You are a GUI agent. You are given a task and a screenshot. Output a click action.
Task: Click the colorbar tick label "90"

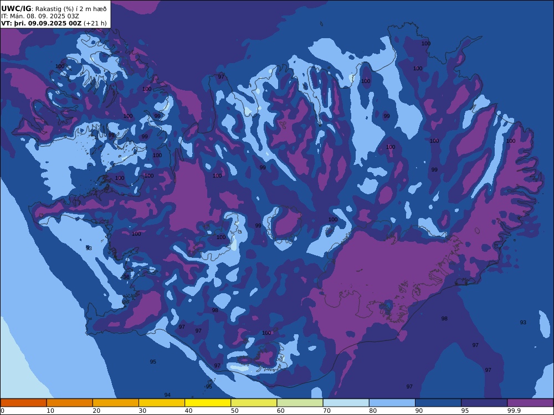pos(419,411)
